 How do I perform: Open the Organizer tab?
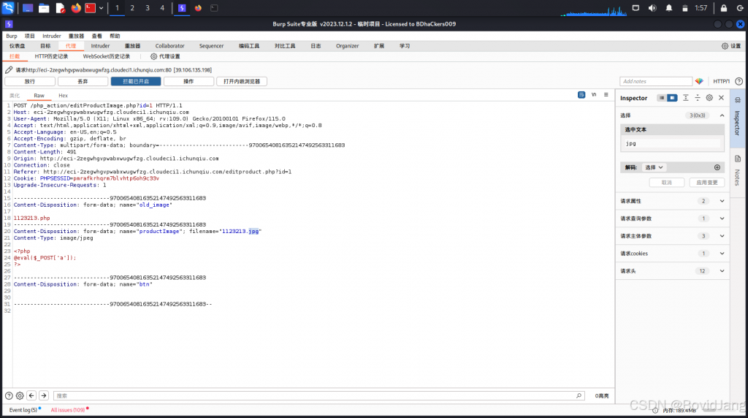click(x=347, y=46)
